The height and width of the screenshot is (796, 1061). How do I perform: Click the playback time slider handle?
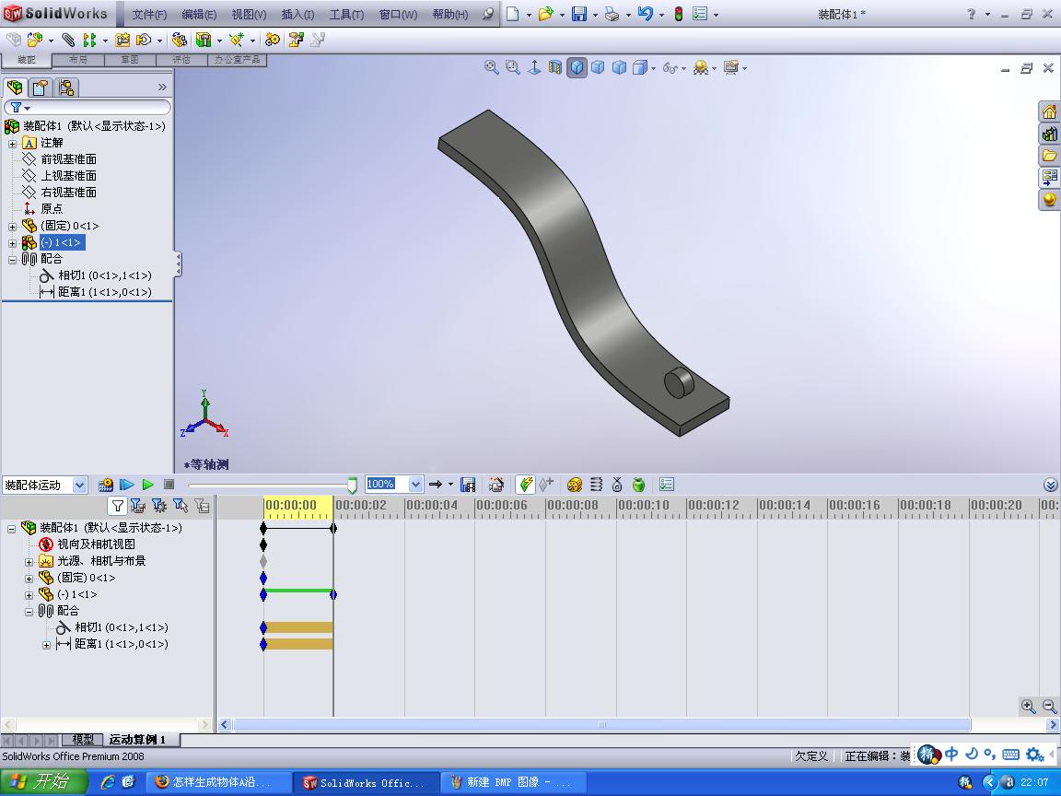tap(353, 485)
